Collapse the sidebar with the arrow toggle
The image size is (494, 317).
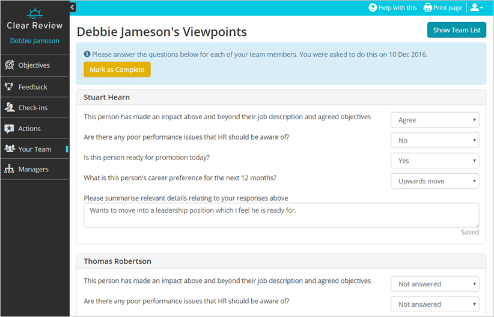[x=73, y=7]
